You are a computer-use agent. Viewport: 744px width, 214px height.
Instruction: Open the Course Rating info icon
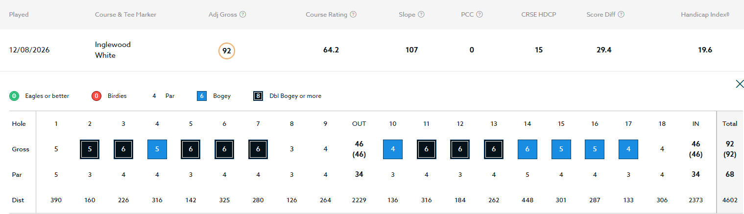coord(353,15)
